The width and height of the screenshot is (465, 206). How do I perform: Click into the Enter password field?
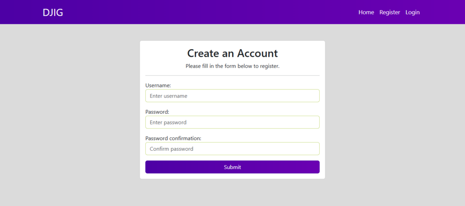click(x=232, y=122)
